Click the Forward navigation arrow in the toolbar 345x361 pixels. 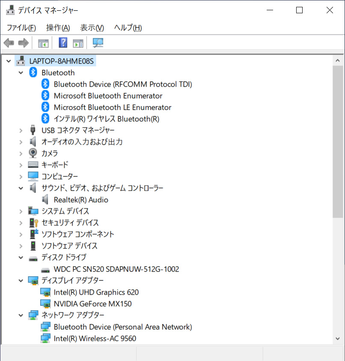tap(23, 42)
